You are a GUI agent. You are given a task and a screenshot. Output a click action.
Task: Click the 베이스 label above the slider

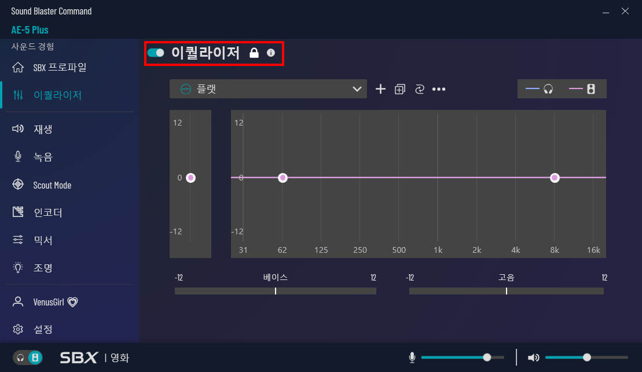coord(276,278)
